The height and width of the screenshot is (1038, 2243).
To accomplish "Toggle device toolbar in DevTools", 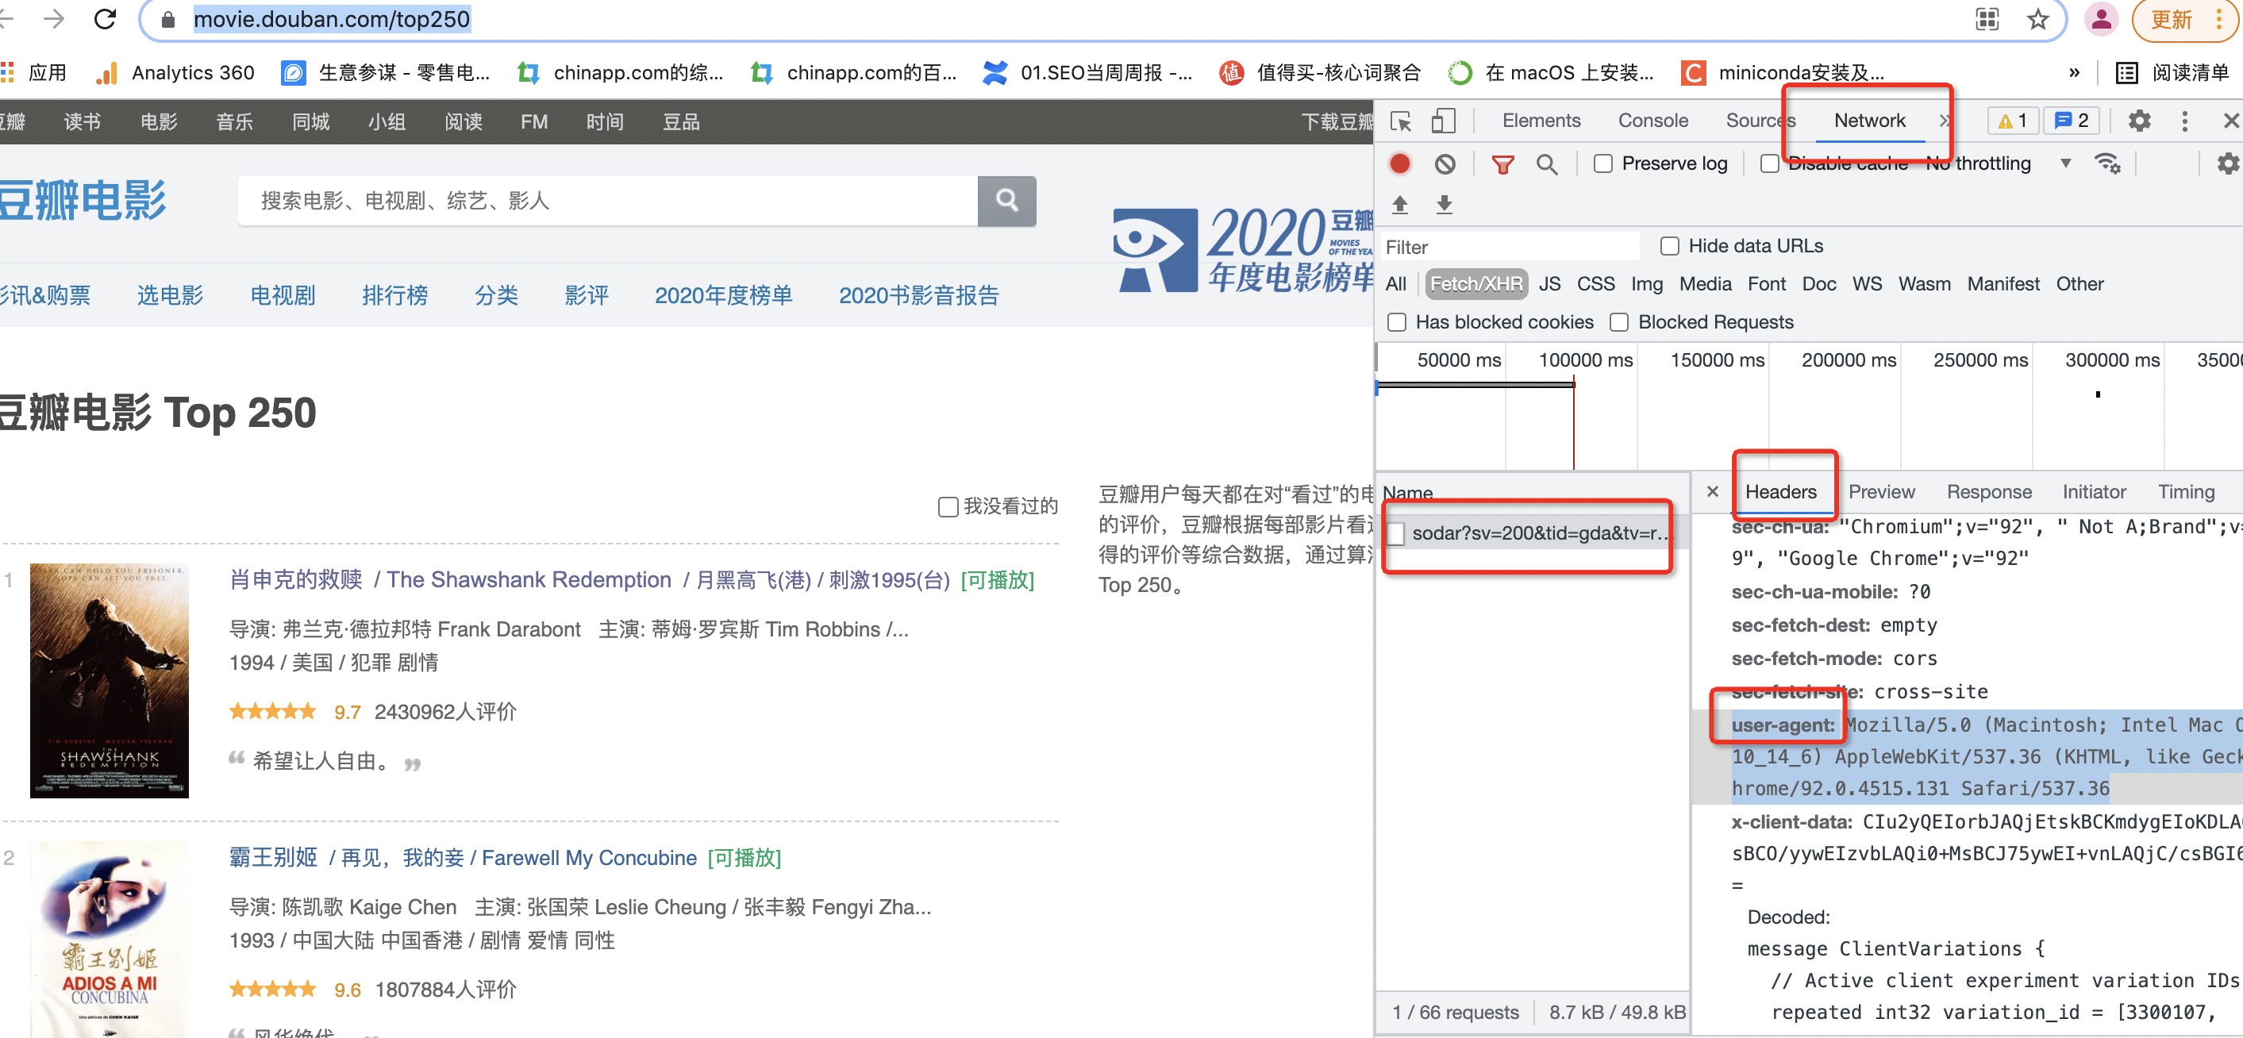I will tap(1443, 121).
